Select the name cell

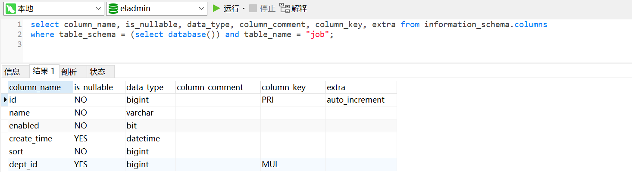pyautogui.click(x=41, y=113)
